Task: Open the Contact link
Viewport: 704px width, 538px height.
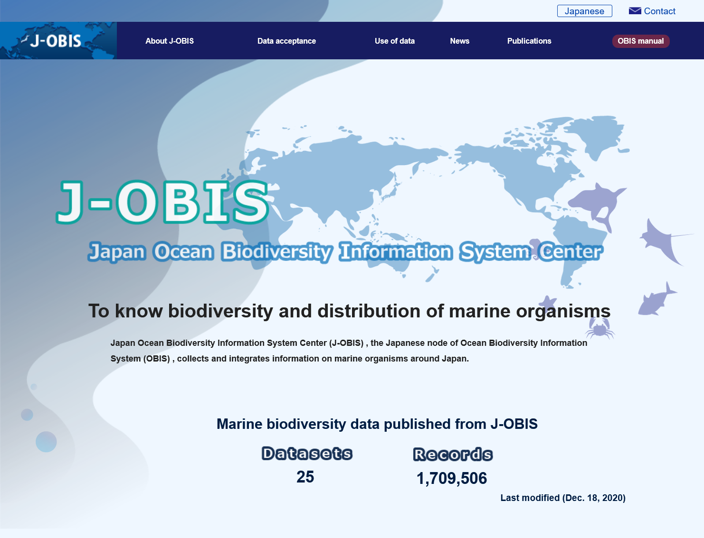Action: (x=659, y=11)
